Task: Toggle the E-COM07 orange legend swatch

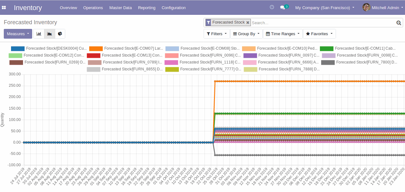Action: pos(96,49)
